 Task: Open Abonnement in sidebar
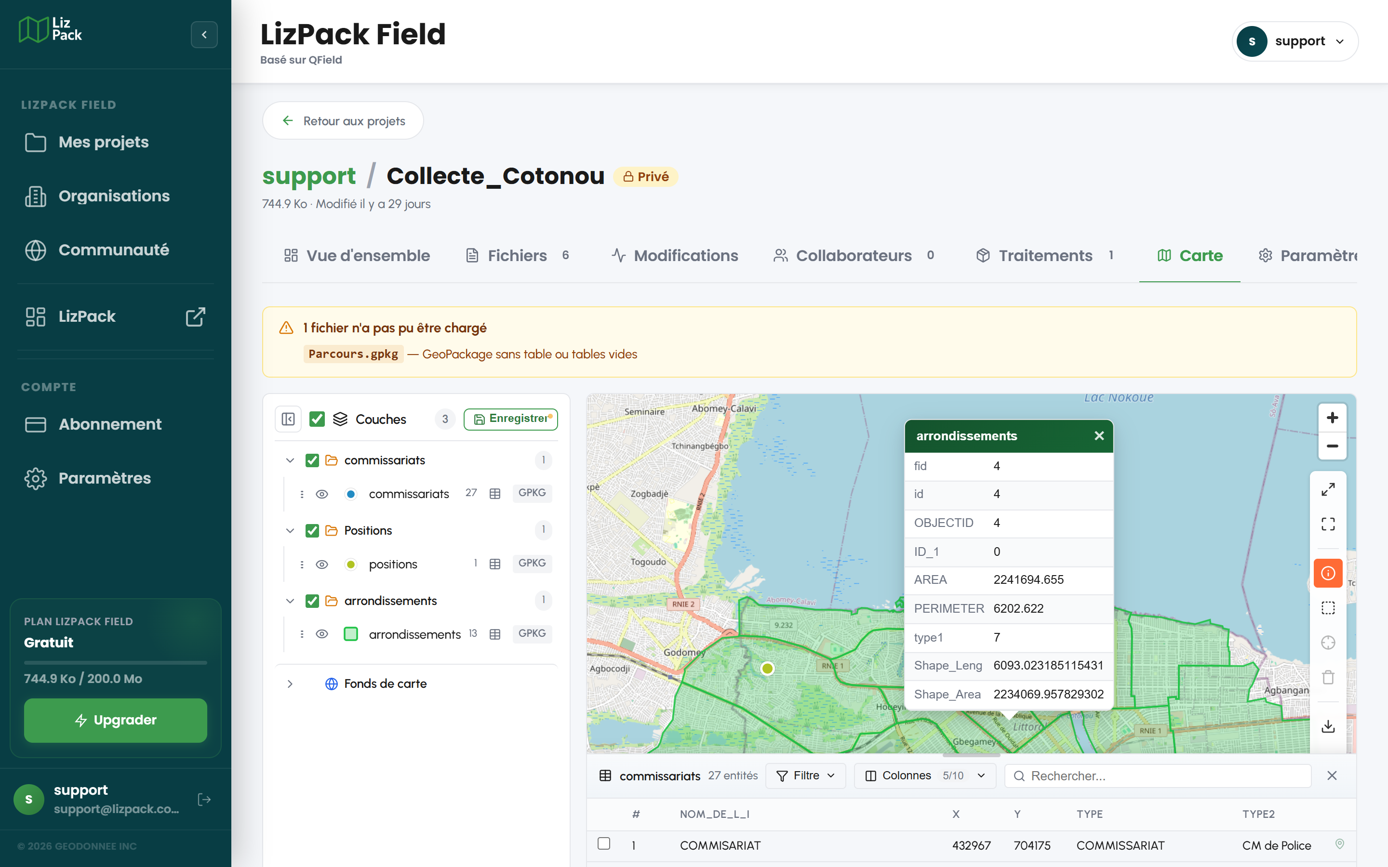tap(115, 424)
